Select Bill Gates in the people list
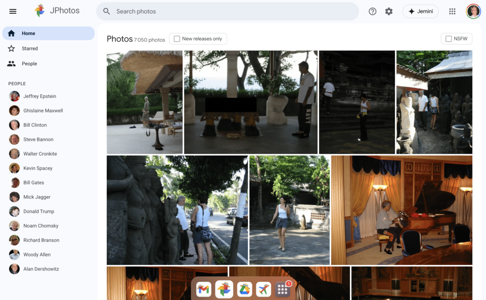The width and height of the screenshot is (486, 300). (34, 183)
